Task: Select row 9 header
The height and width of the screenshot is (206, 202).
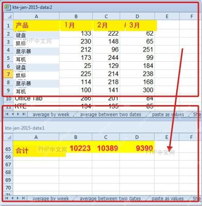Action: 8,91
